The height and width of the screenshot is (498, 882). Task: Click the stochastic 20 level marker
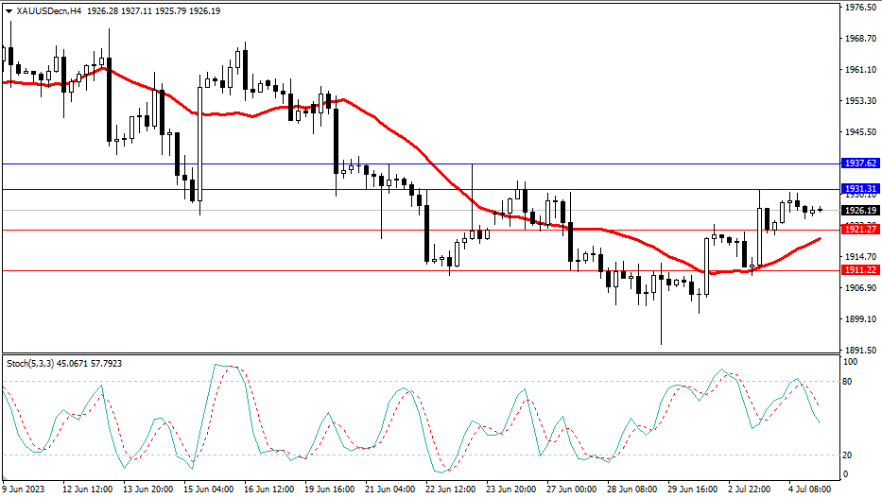848,455
